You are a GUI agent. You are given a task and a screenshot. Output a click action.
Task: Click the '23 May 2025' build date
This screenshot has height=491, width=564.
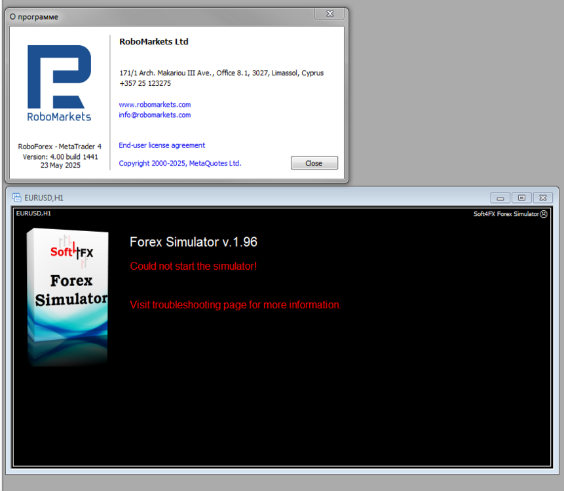click(x=60, y=166)
